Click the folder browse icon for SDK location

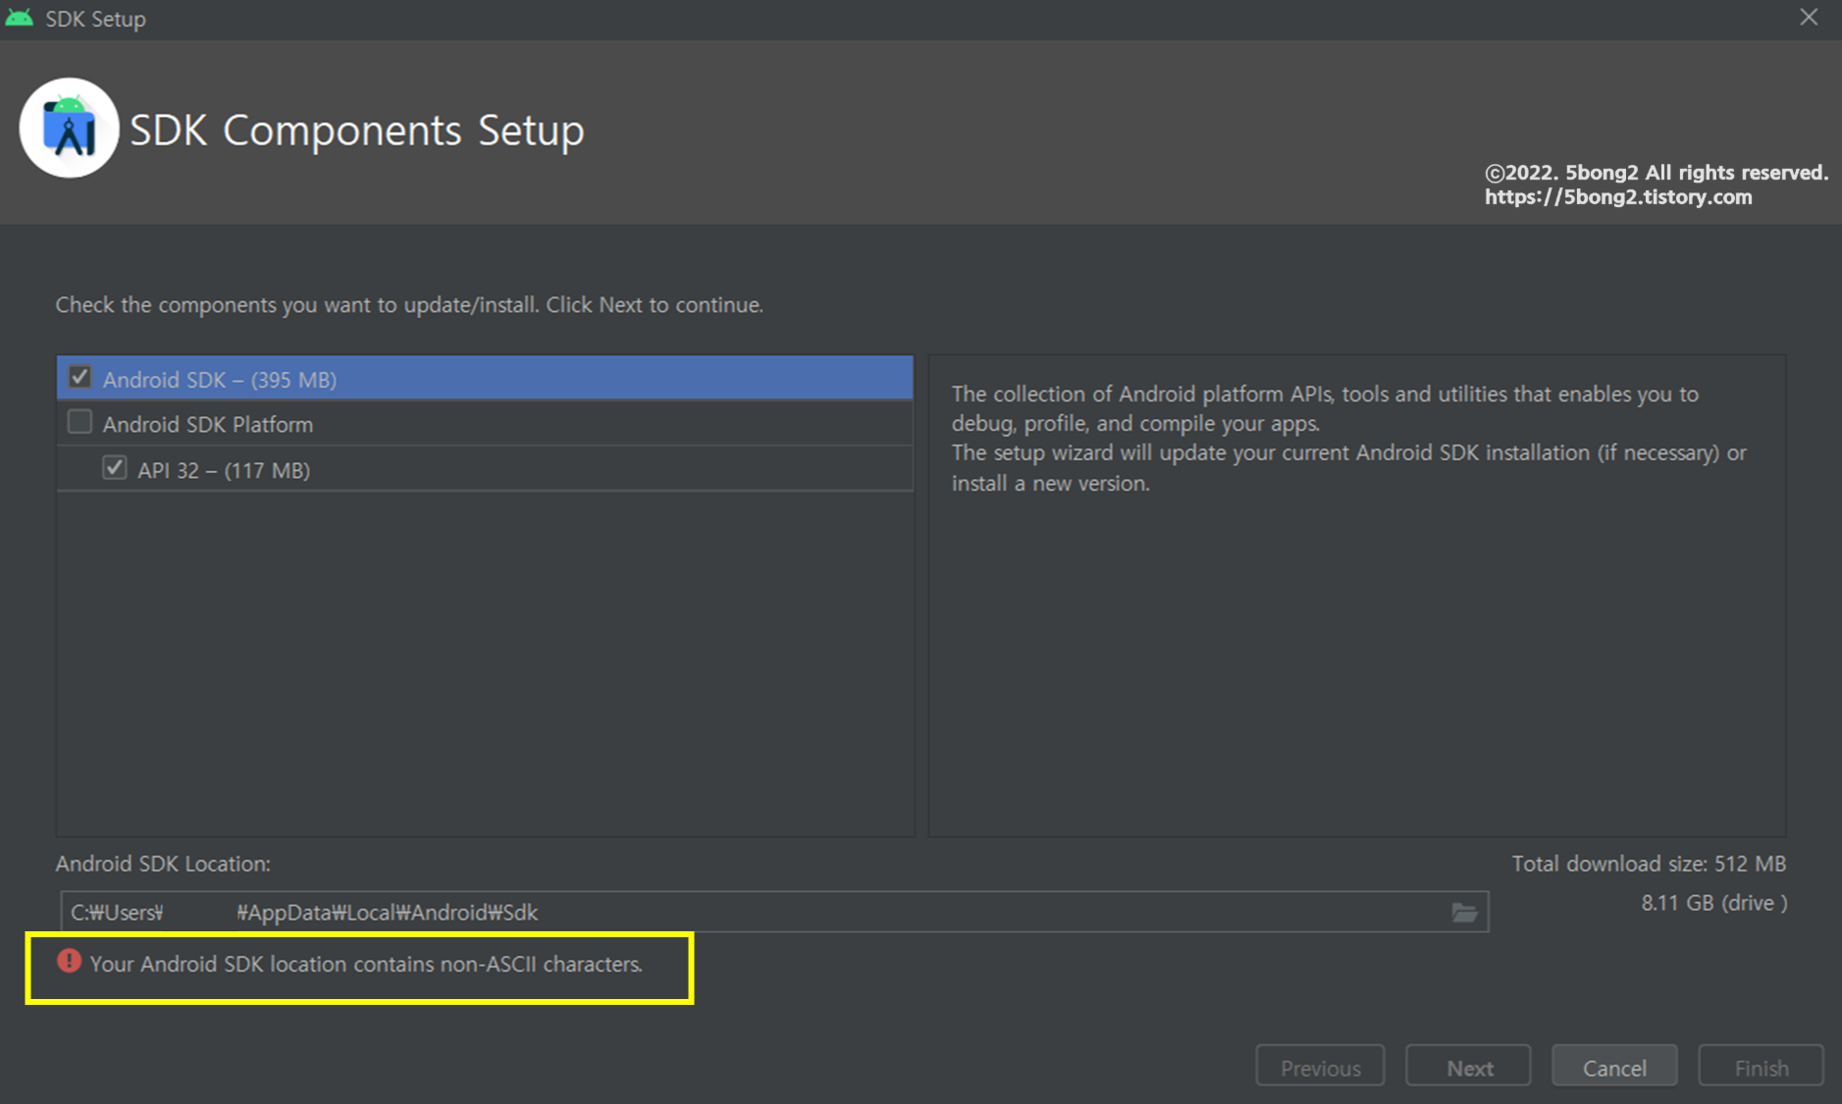(1464, 913)
